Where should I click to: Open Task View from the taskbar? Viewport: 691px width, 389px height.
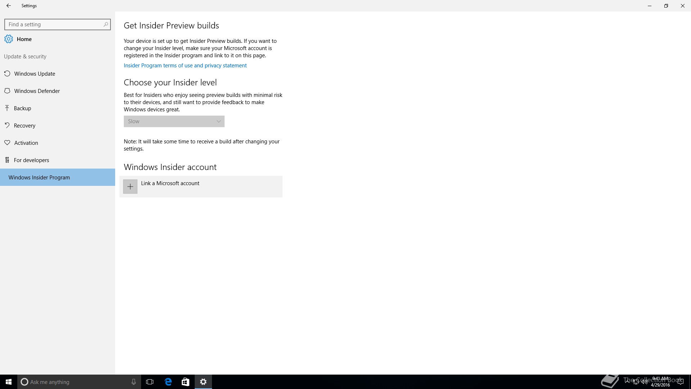tap(150, 382)
